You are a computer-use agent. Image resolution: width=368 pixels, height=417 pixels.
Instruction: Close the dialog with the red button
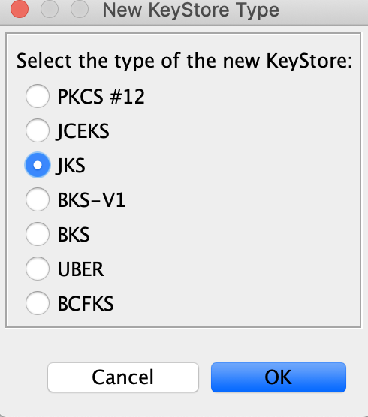(20, 9)
